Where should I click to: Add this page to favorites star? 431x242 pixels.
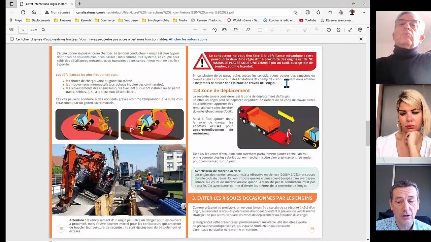[295, 12]
